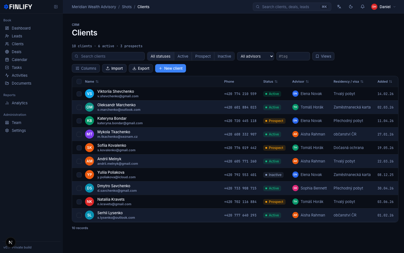Check the box for Sofiia Kovalenko
This screenshot has width=404, height=253.
coord(79,148)
